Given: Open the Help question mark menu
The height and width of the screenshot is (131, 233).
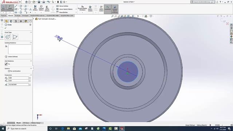Looking at the screenshot, I should coord(220,2).
